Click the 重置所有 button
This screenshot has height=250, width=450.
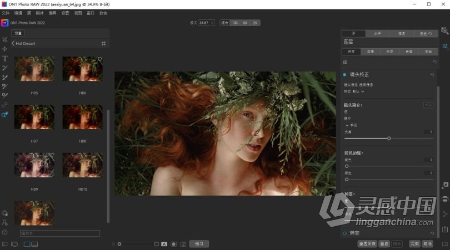(367, 244)
